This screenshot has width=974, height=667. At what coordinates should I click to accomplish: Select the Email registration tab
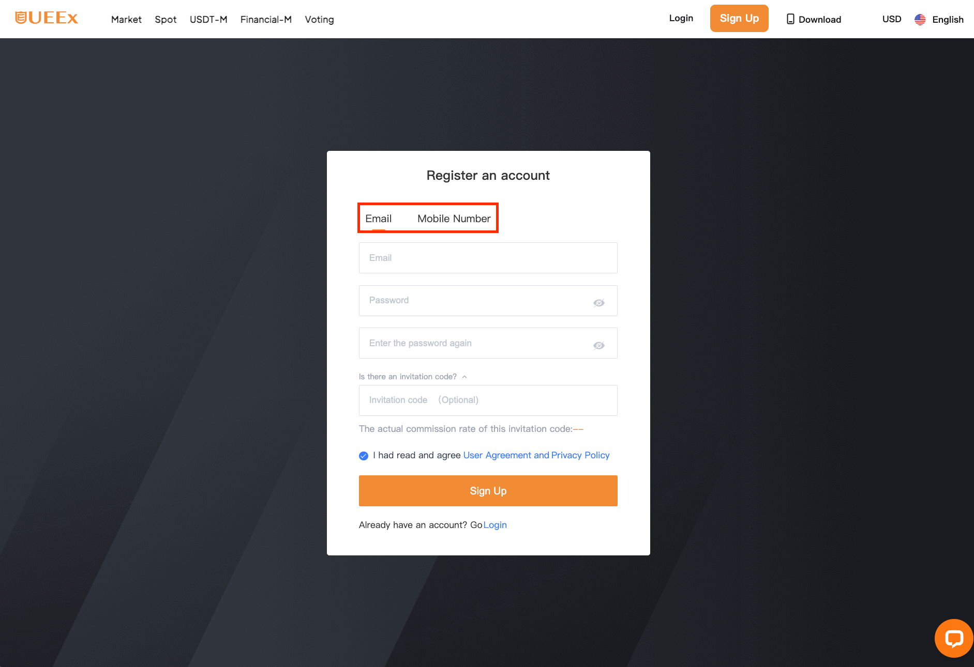pos(379,219)
